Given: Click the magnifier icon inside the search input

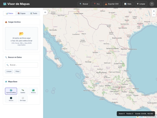Looking at the screenshot, I should coord(8,65).
